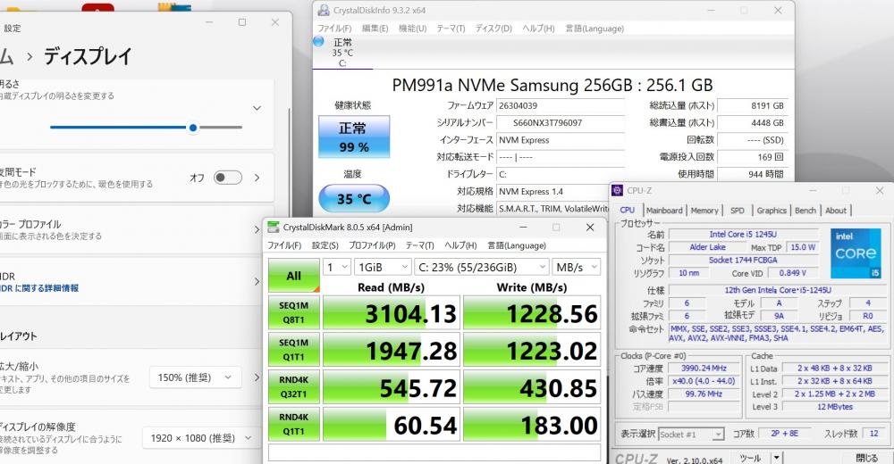
Task: Run the SEQ1M Q1T1 test button
Action: coord(293,350)
